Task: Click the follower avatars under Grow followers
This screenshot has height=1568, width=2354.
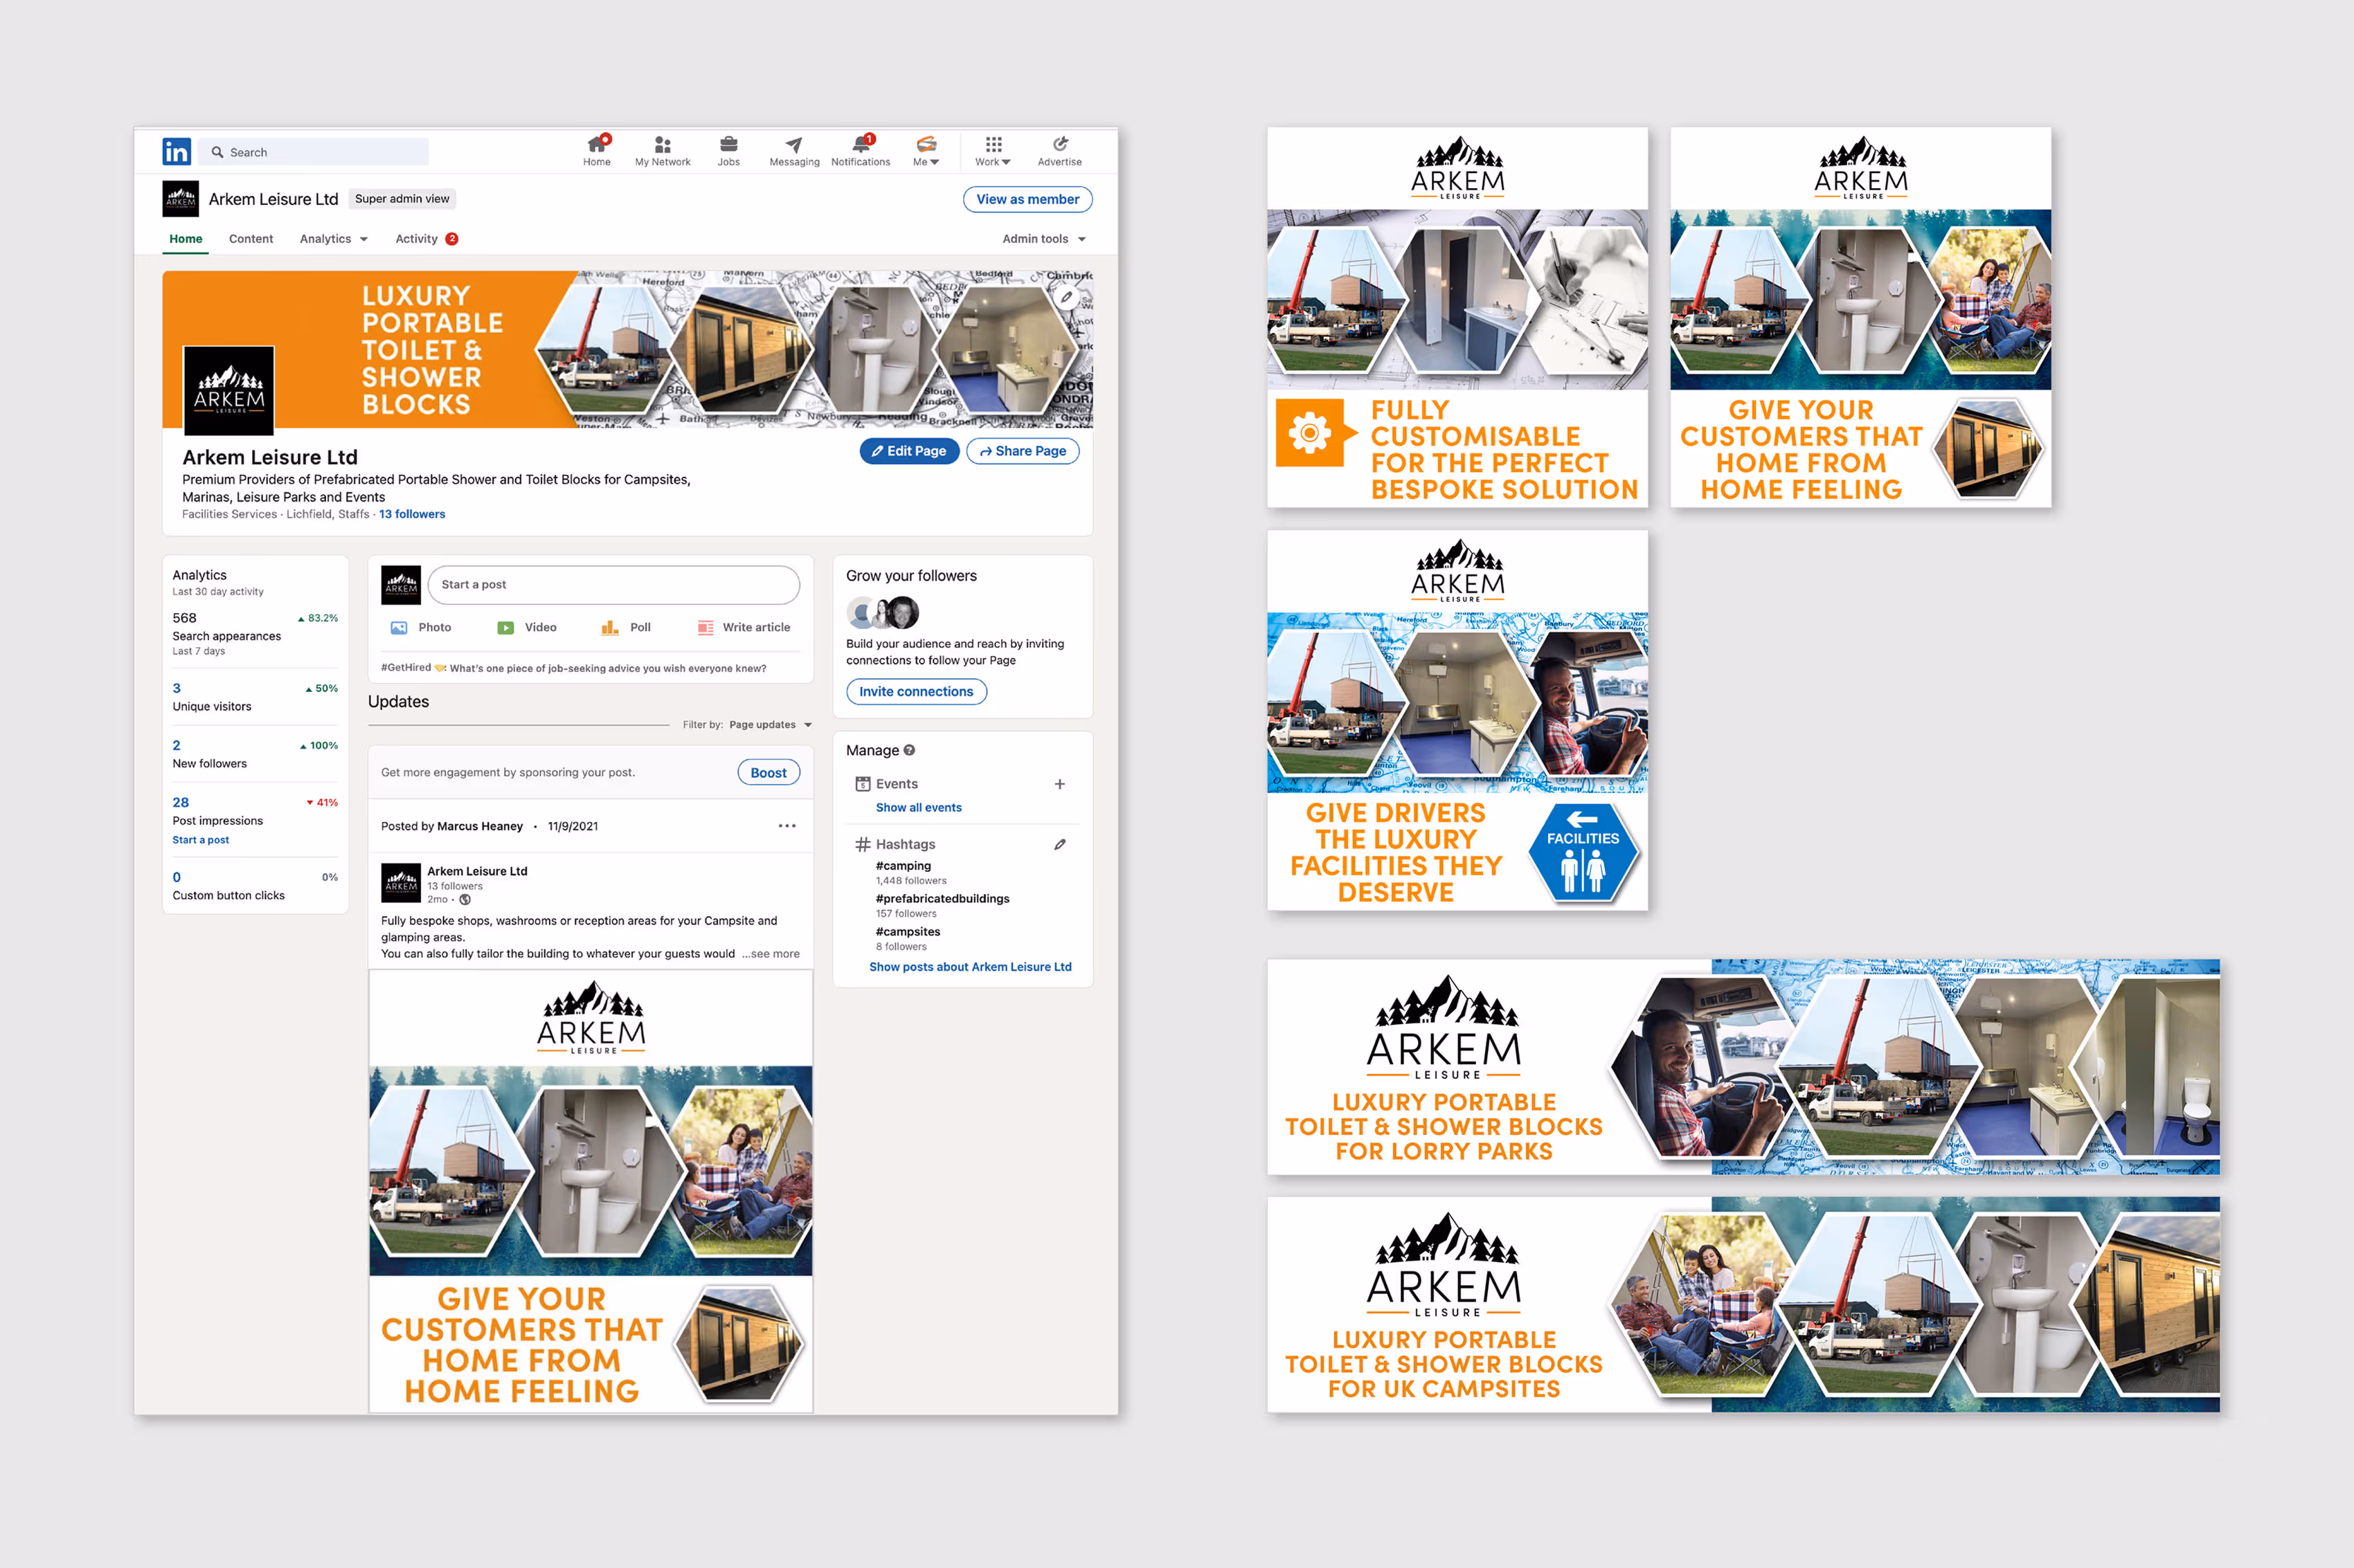Action: 882,613
